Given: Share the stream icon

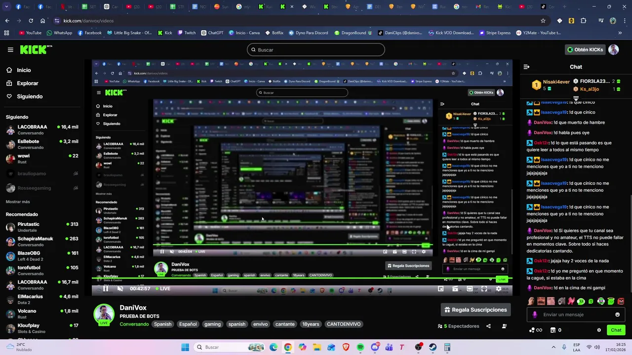Looking at the screenshot, I should (x=488, y=326).
